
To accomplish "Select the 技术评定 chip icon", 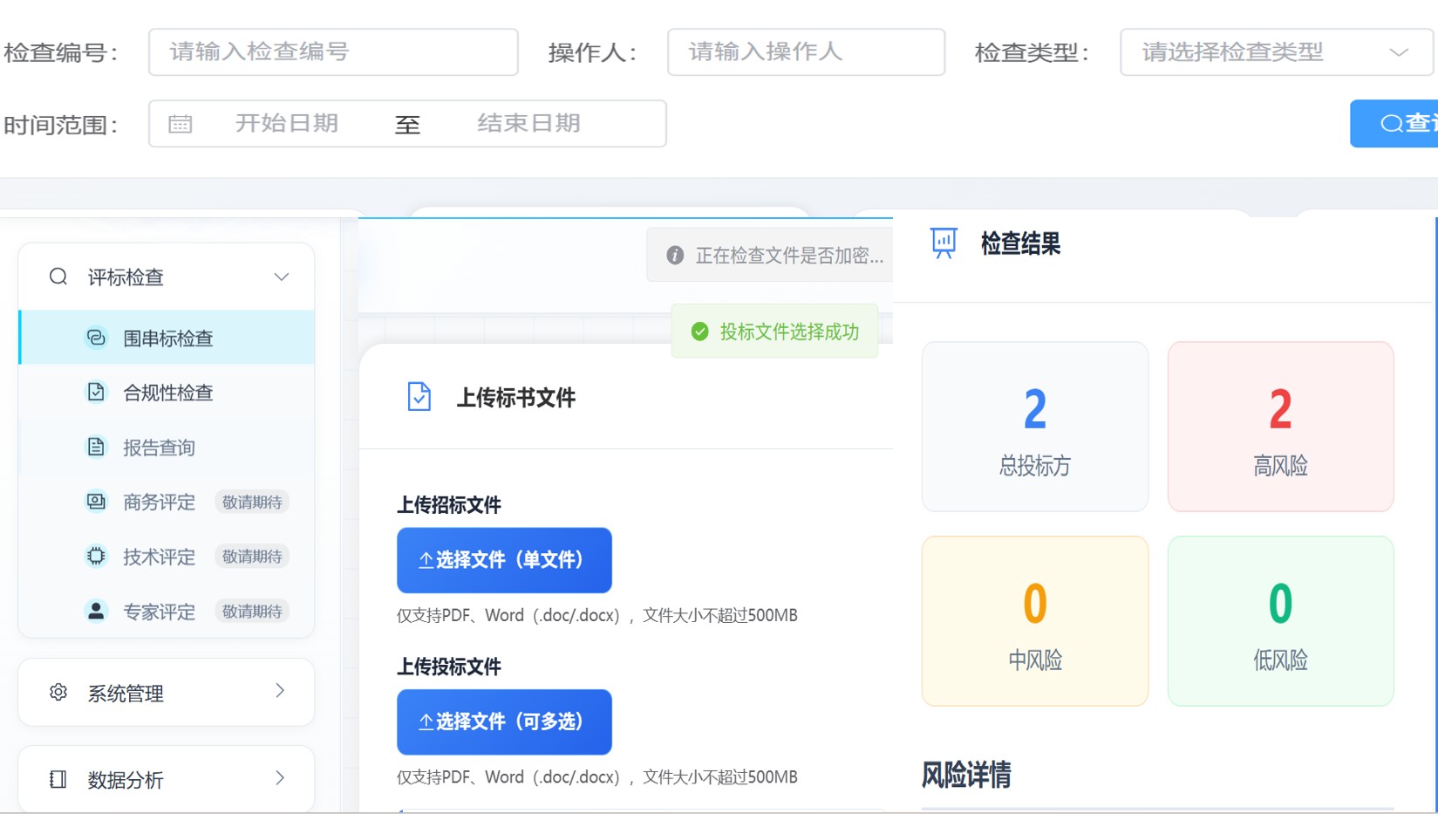I will pyautogui.click(x=96, y=556).
